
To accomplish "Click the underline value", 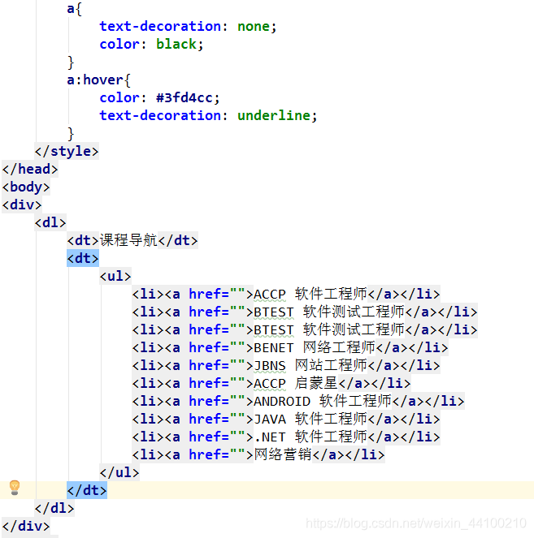I will pyautogui.click(x=274, y=115).
